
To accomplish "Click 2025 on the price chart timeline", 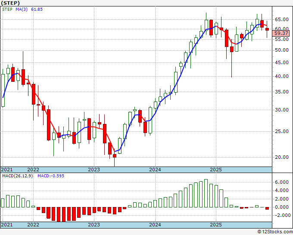I will click(216, 170).
